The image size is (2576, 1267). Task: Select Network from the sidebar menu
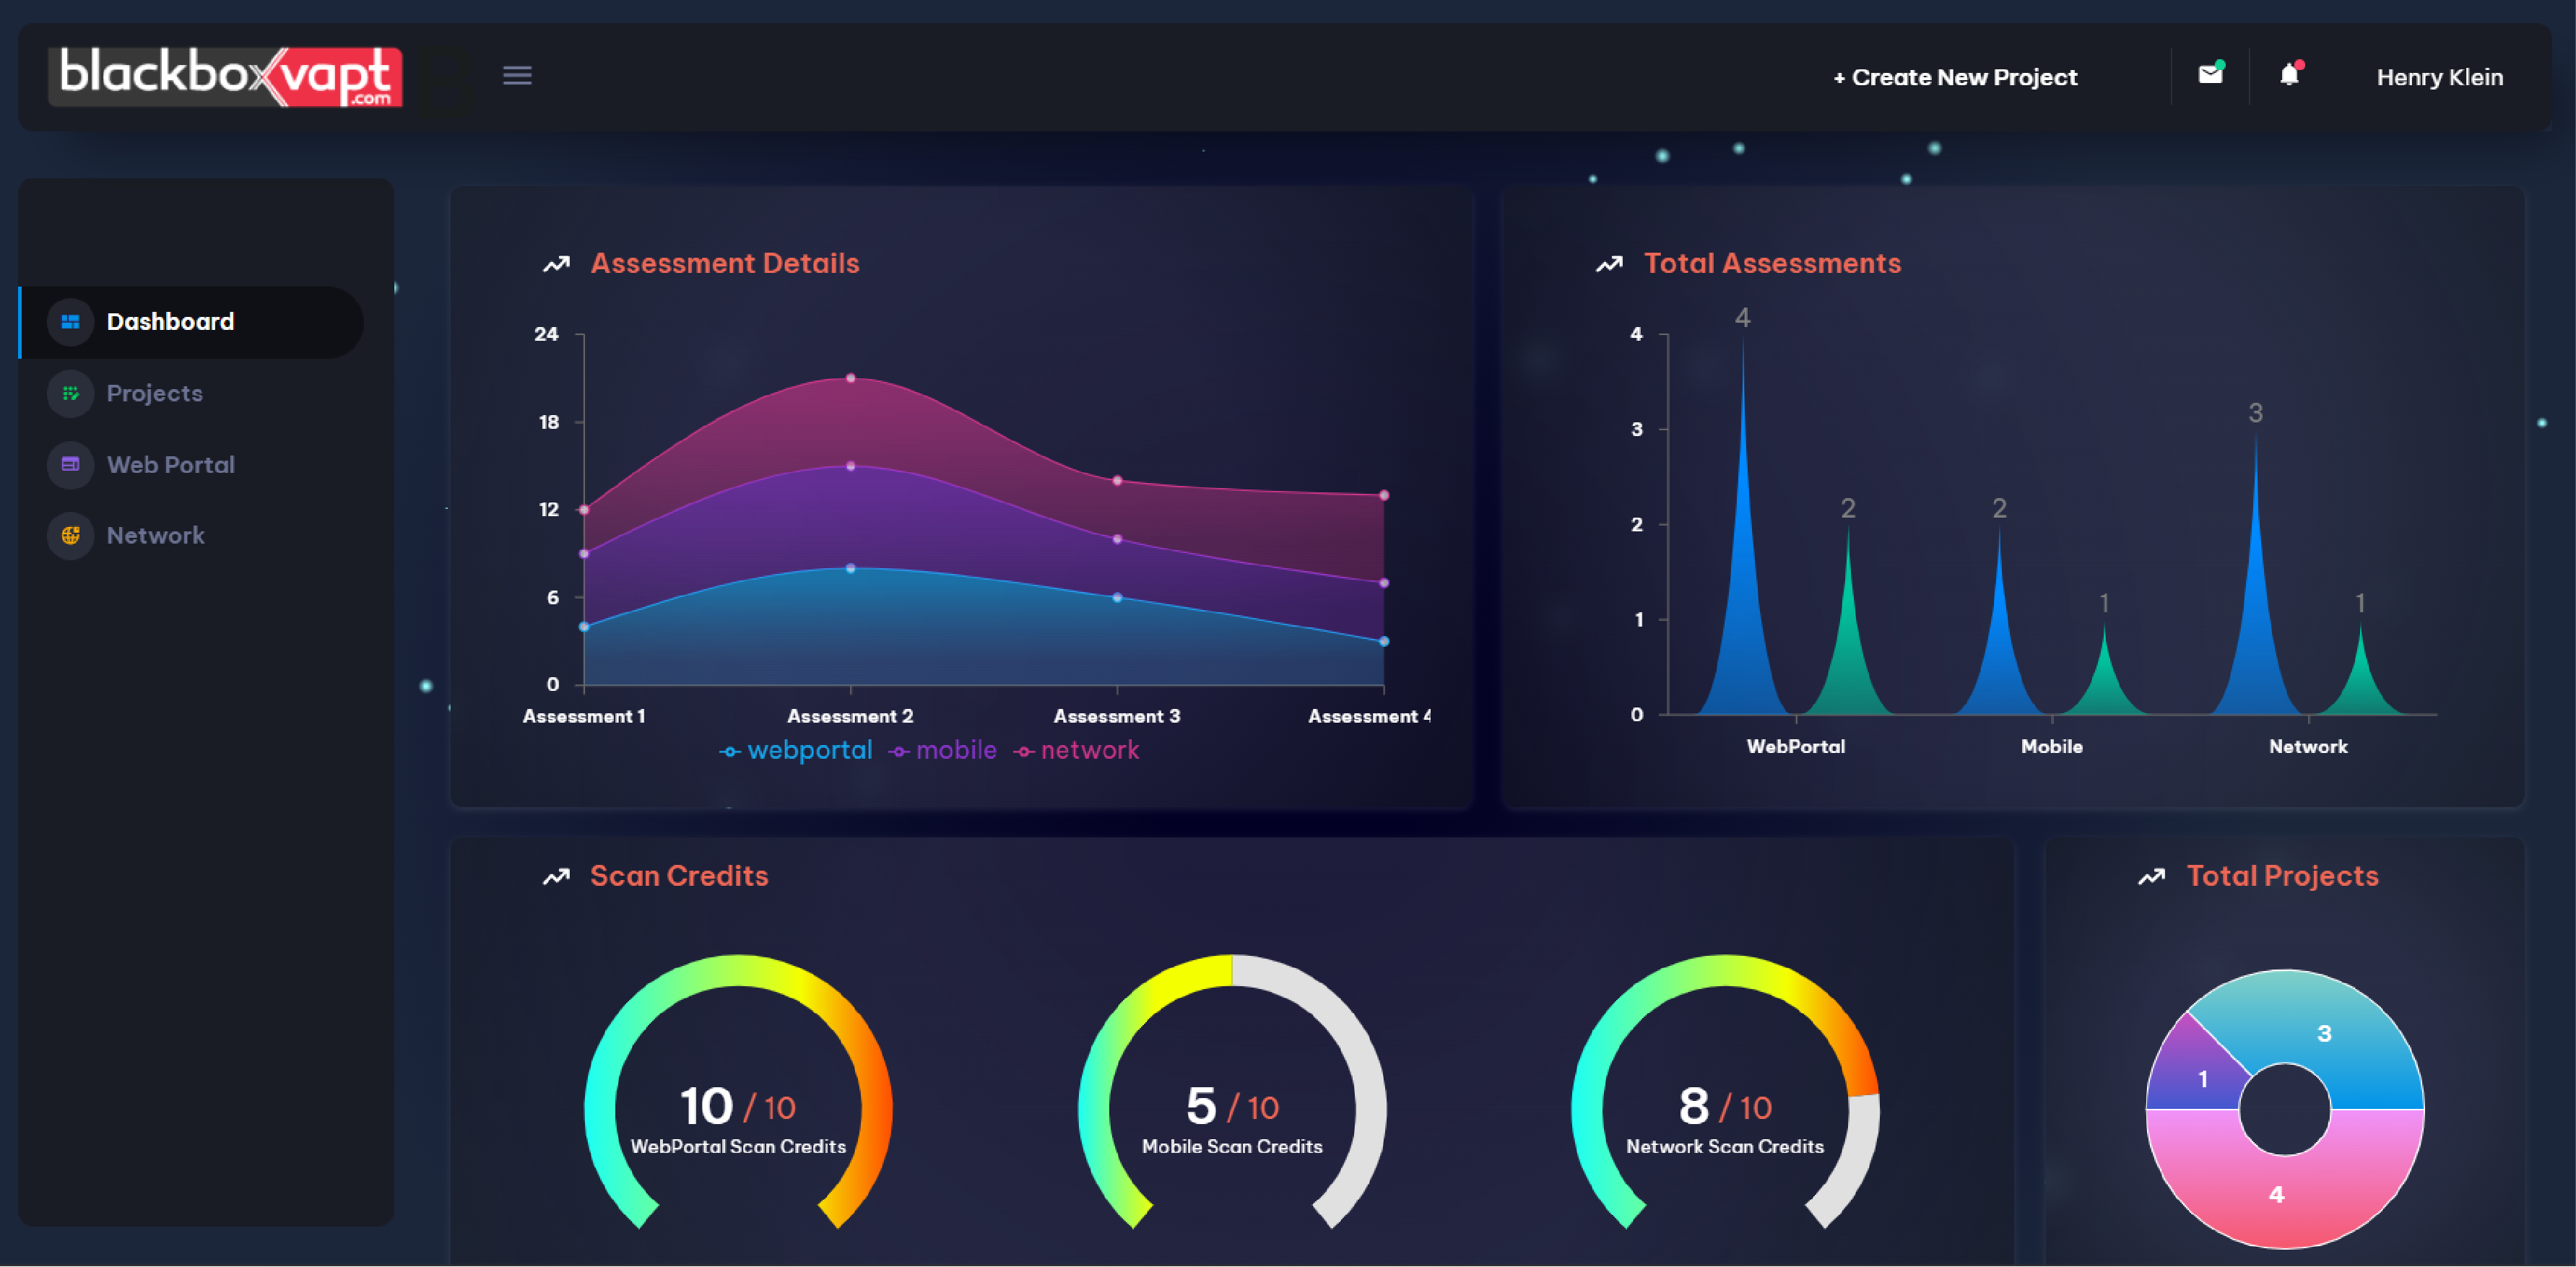coord(155,536)
